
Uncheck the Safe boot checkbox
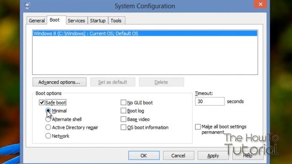point(42,102)
